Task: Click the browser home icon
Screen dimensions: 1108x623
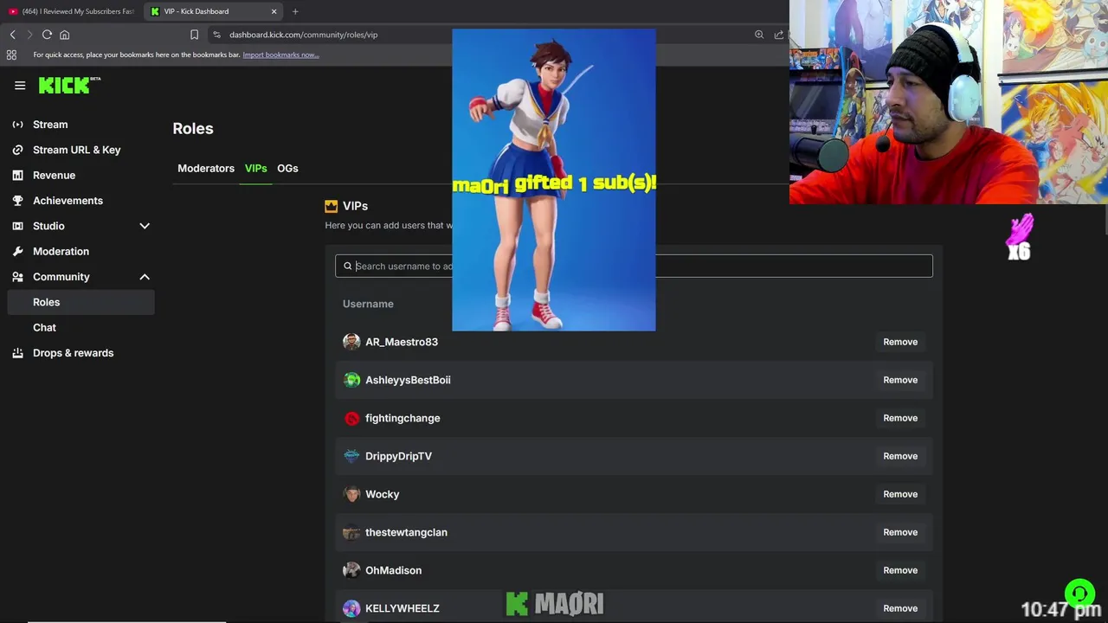Action: (64, 35)
